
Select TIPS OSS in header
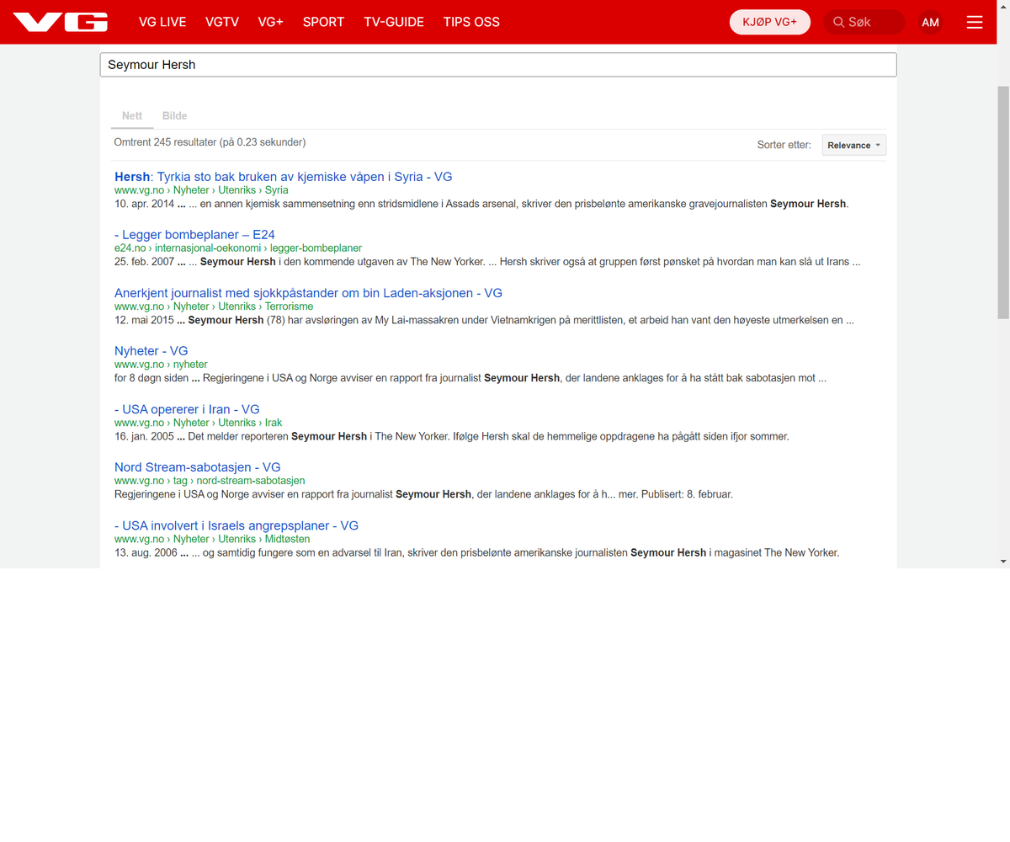[471, 22]
